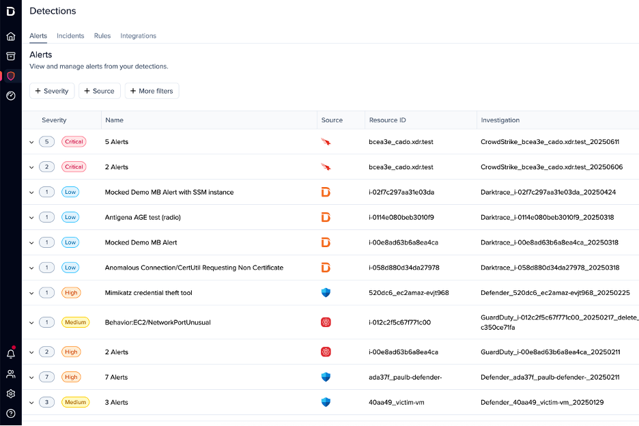
Task: Click the help question mark icon
Action: click(10, 413)
